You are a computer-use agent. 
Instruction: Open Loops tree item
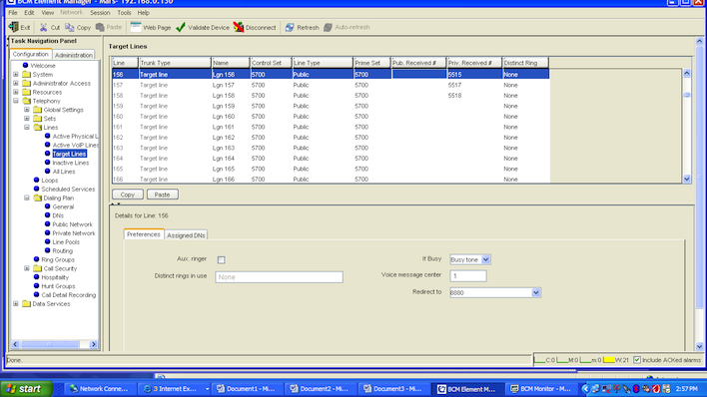click(x=49, y=181)
